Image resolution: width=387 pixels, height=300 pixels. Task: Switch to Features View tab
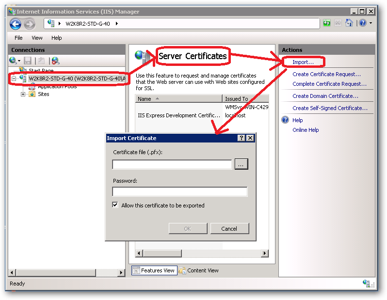pos(154,270)
